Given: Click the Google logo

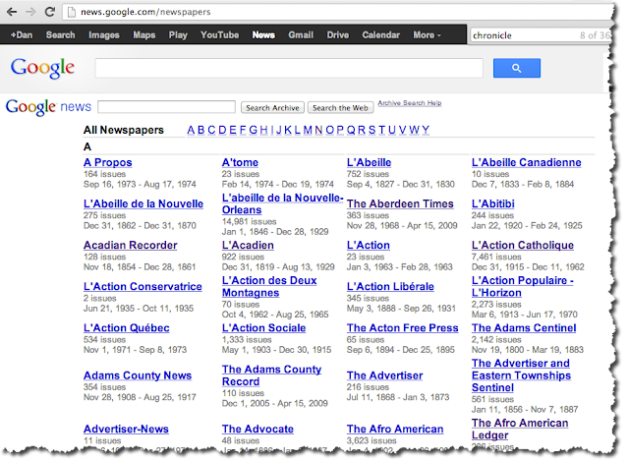Looking at the screenshot, I should (x=42, y=68).
